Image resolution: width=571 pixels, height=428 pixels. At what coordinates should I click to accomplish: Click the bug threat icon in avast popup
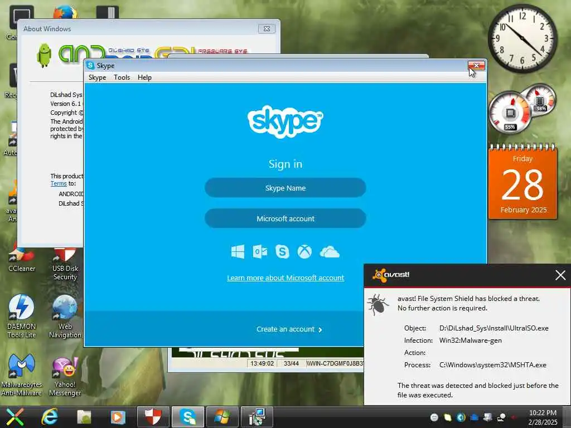coord(378,304)
